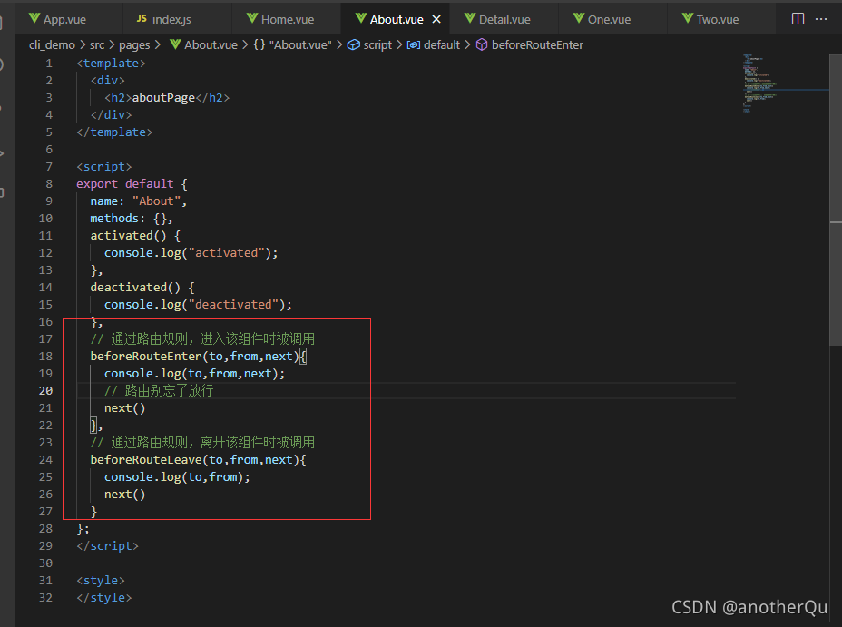This screenshot has width=842, height=627.
Task: Select cli_demo in the breadcrumb
Action: coord(52,45)
